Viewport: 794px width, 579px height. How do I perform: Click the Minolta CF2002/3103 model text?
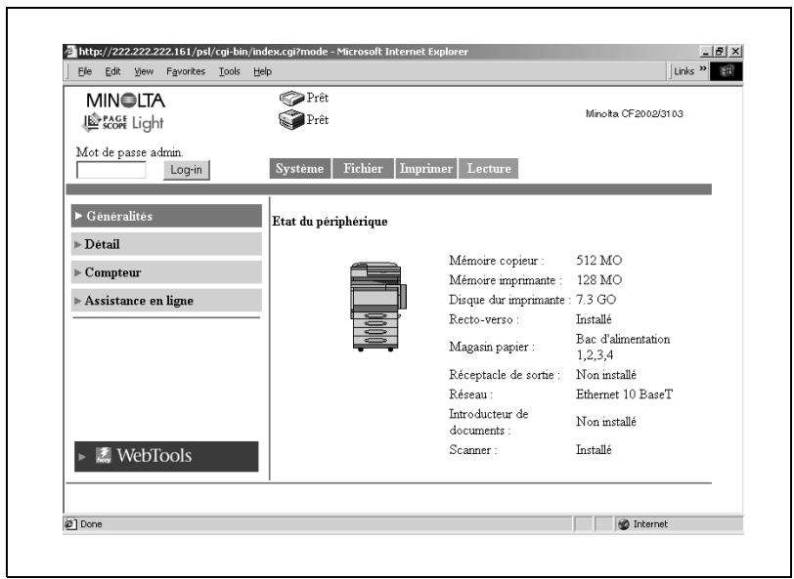635,114
